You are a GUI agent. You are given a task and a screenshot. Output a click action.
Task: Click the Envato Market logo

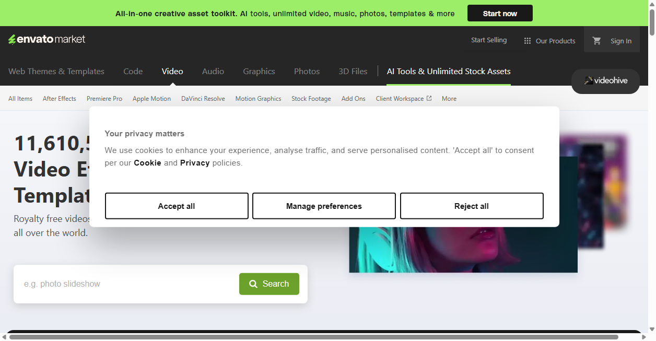pyautogui.click(x=46, y=39)
